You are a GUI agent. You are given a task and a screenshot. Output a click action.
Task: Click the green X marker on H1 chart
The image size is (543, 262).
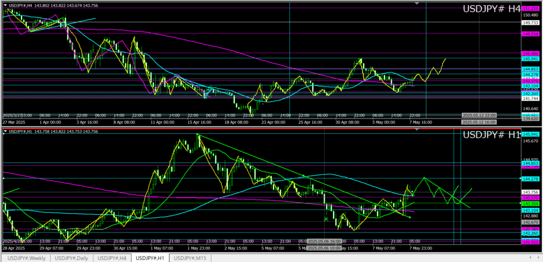[x=326, y=218]
